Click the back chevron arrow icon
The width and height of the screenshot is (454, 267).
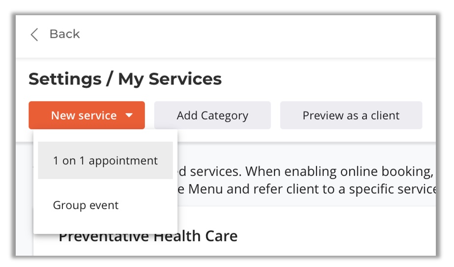(34, 34)
